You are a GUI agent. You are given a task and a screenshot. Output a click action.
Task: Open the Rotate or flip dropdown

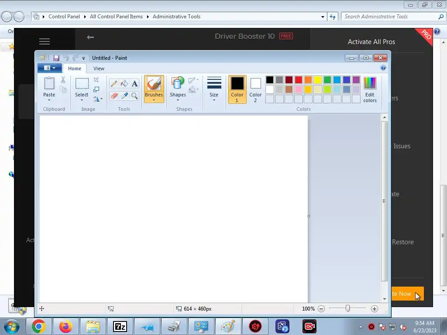[x=98, y=99]
